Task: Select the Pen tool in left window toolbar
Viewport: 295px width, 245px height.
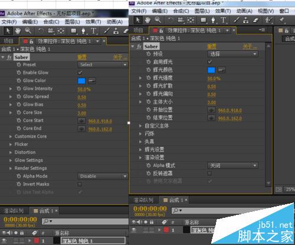Action: tap(83, 31)
